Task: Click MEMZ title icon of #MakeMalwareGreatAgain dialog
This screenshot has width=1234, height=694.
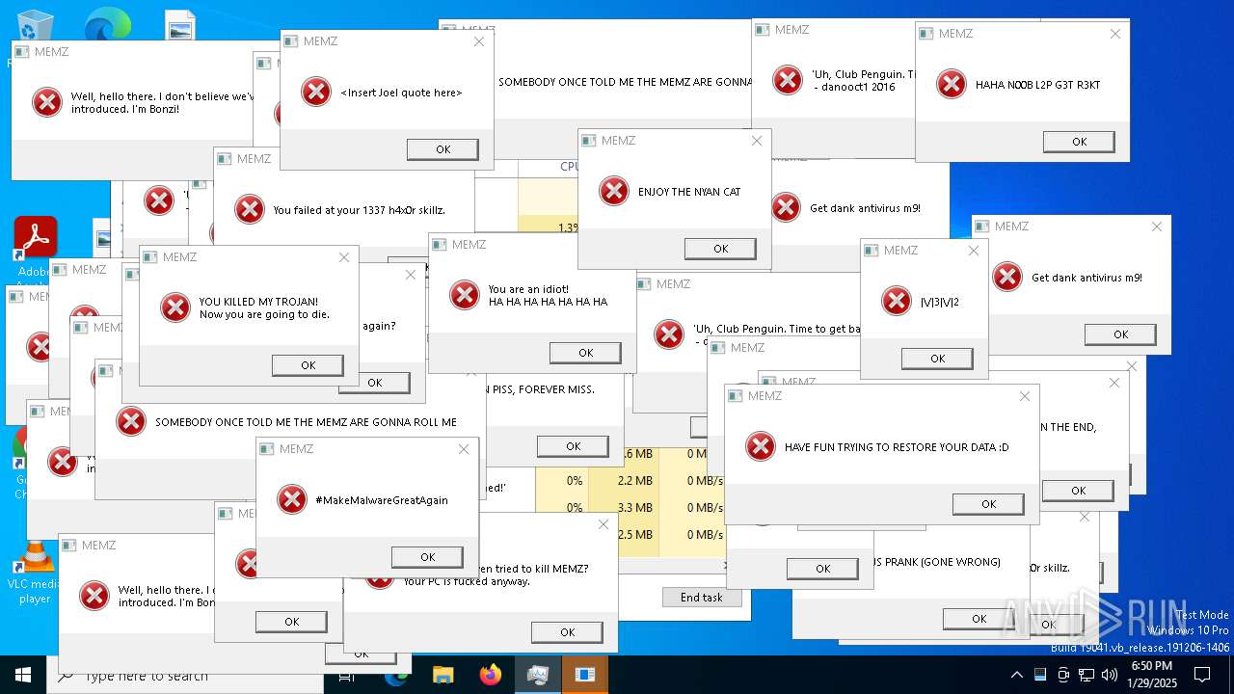Action: point(267,449)
